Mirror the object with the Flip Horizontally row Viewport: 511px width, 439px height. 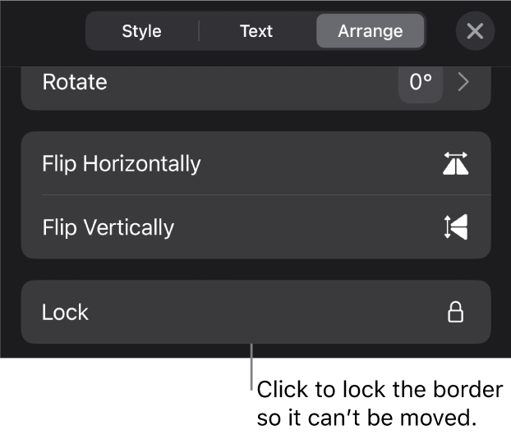click(x=255, y=164)
